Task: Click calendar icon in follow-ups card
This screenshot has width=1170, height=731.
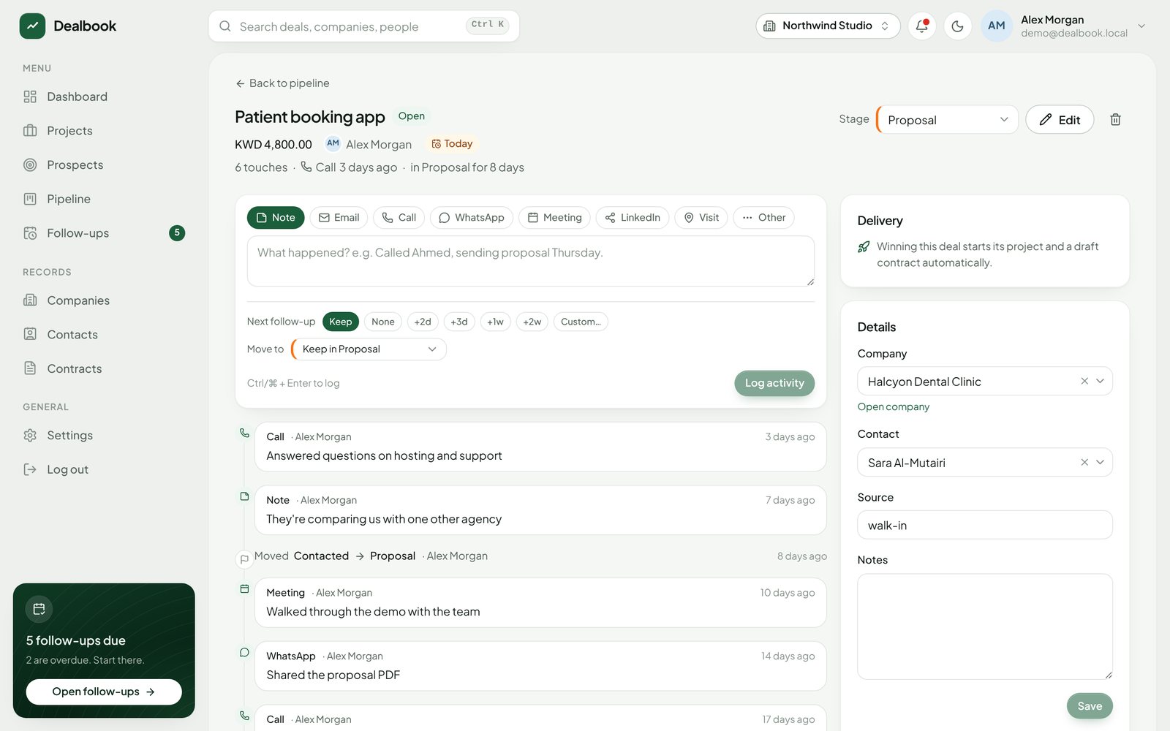Action: pyautogui.click(x=39, y=609)
